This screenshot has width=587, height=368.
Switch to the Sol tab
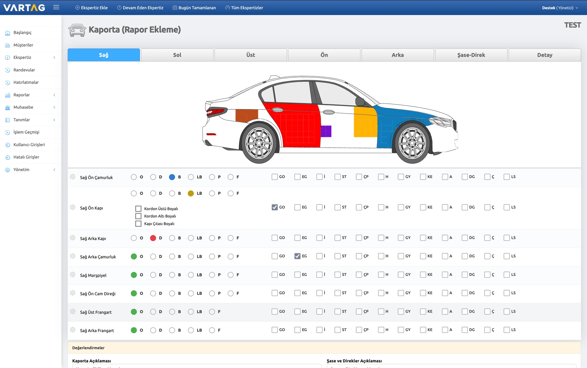click(x=177, y=55)
